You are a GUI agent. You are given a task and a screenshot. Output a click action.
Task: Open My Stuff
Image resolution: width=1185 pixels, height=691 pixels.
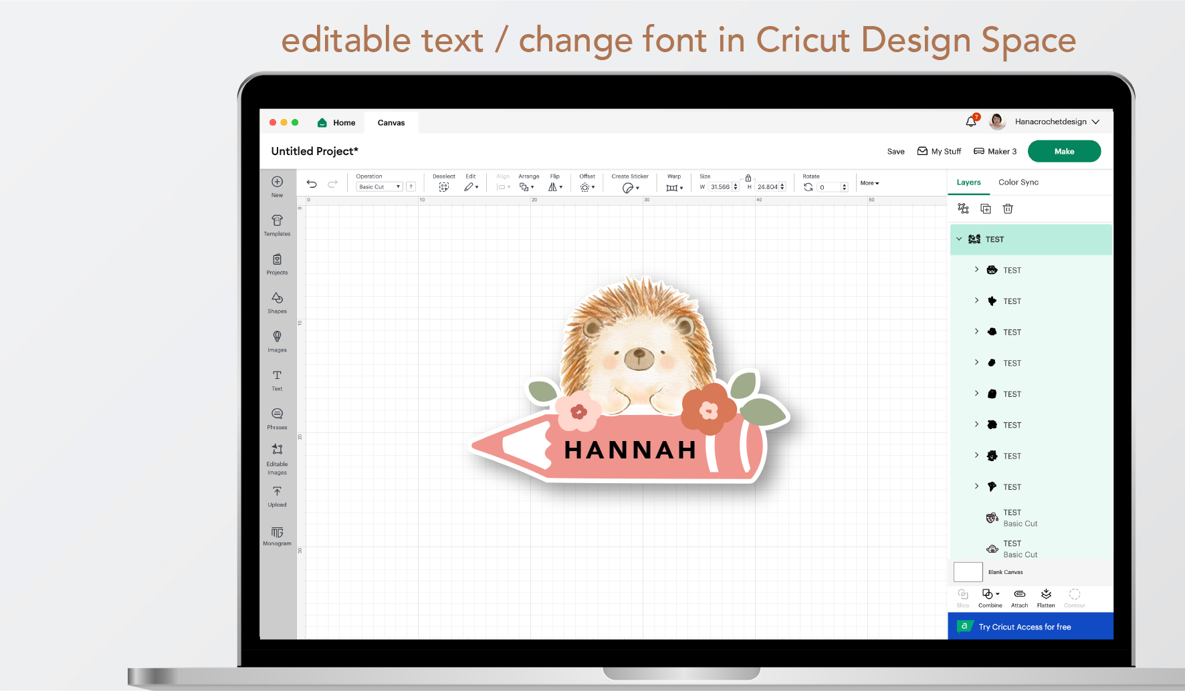click(x=939, y=152)
